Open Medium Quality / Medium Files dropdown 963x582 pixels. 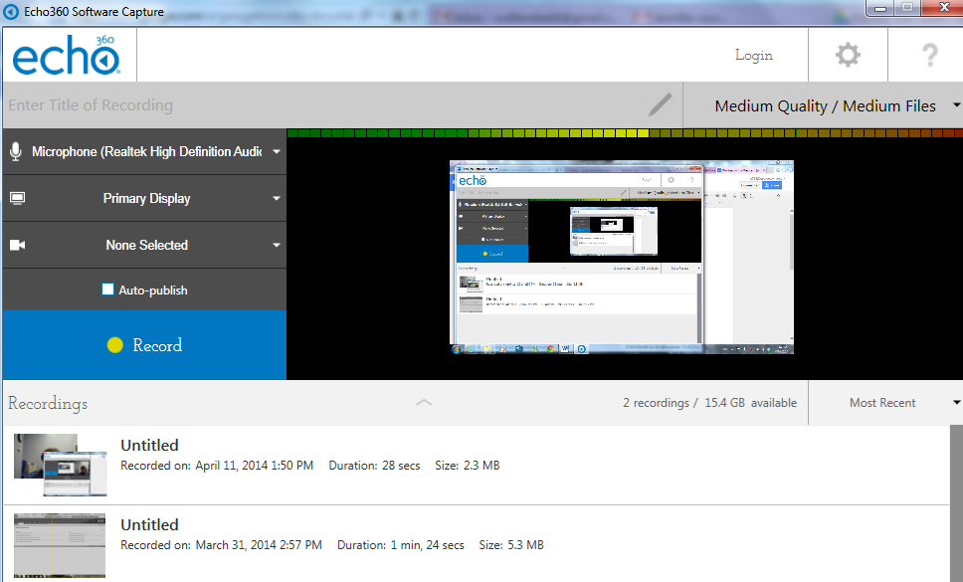click(x=823, y=105)
